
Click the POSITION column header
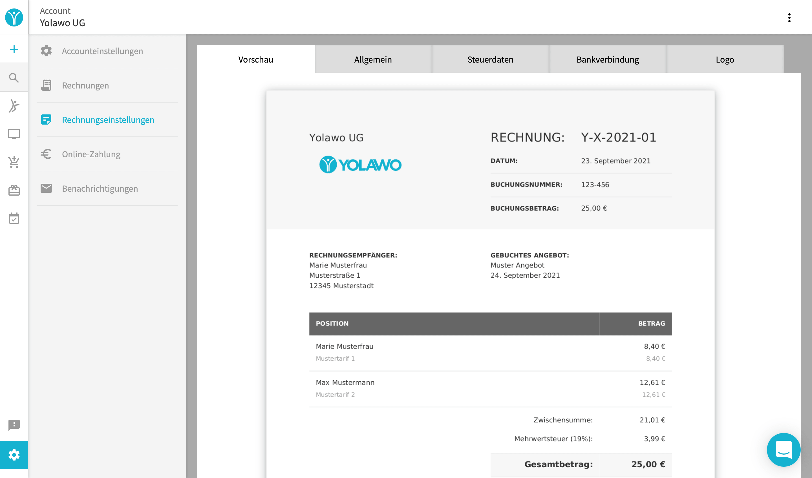[332, 323]
